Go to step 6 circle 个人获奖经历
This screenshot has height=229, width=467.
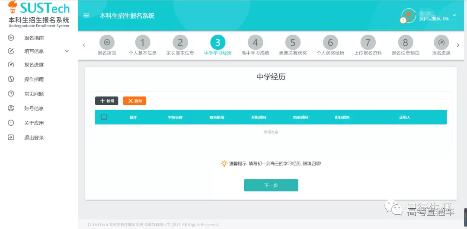pyautogui.click(x=330, y=43)
